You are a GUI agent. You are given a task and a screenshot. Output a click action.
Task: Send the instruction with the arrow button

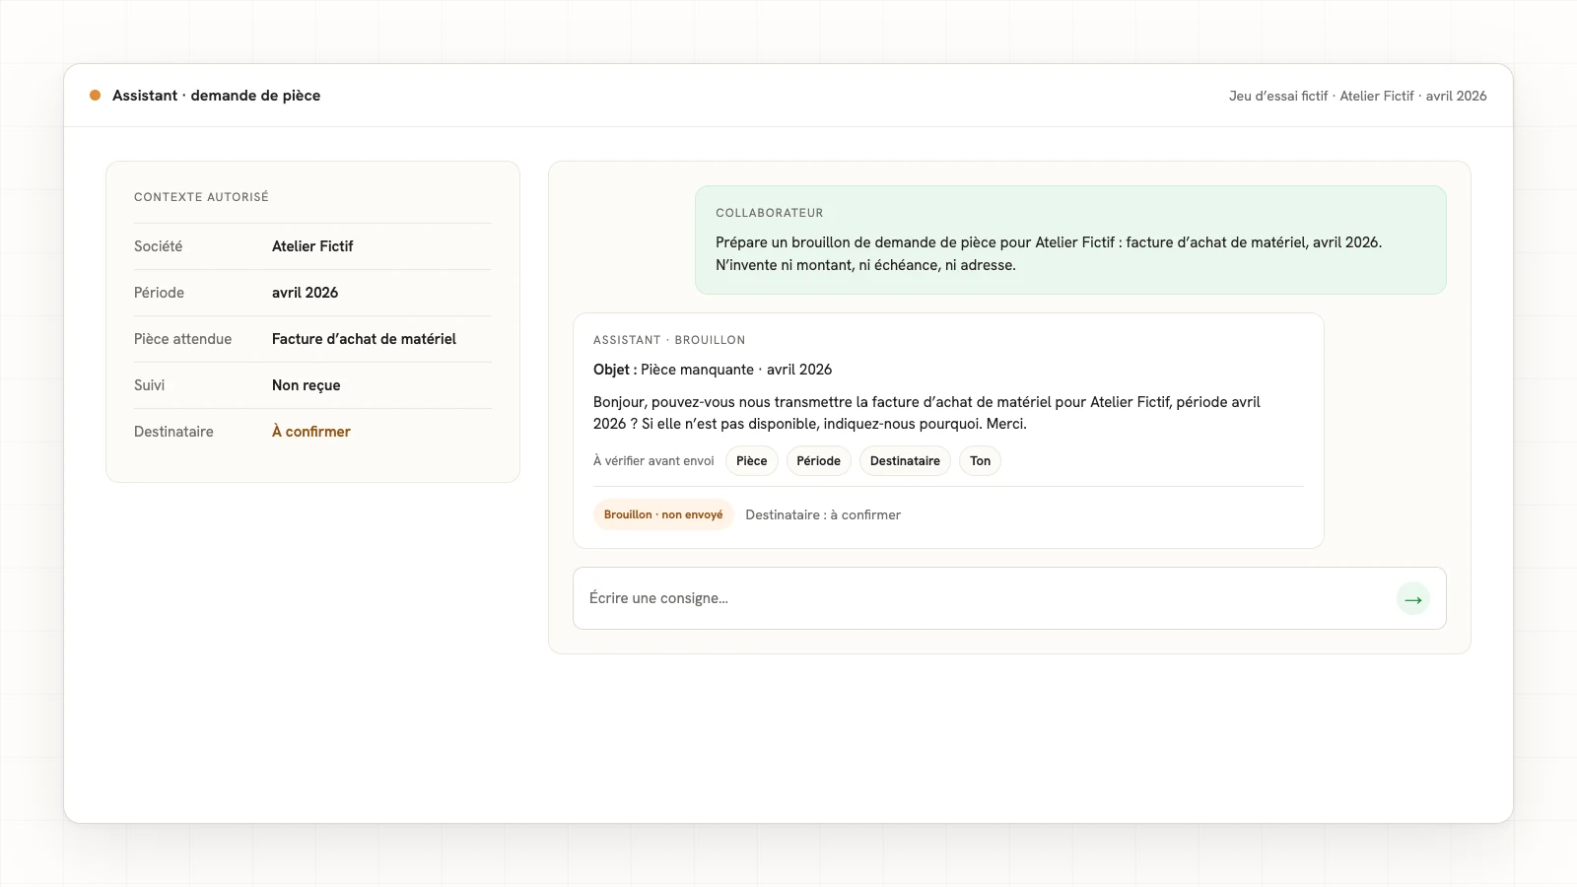coord(1412,598)
